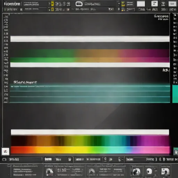The width and height of the screenshot is (178, 178).
Task: Click the bright rainbow spectrum bar at bottom
Action: (90, 150)
